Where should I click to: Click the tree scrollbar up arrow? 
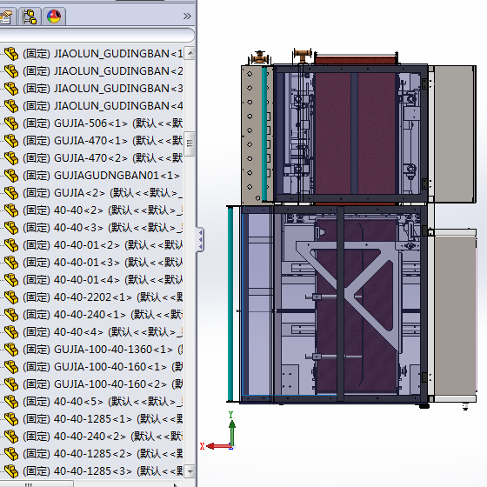[x=190, y=53]
